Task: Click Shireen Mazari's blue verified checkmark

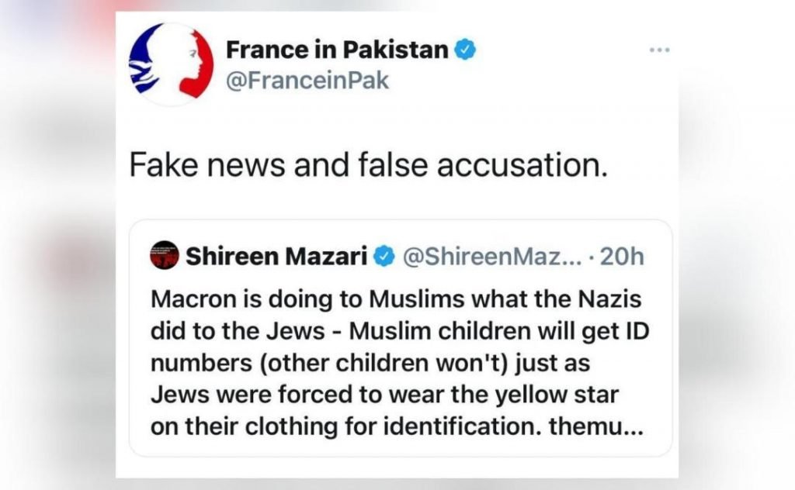Action: (385, 256)
